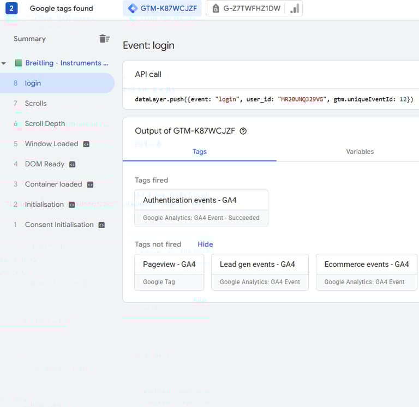Click the Tags fired label

pyautogui.click(x=152, y=180)
